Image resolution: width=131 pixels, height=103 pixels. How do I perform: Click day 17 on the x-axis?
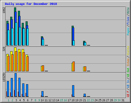[x=69, y=100]
